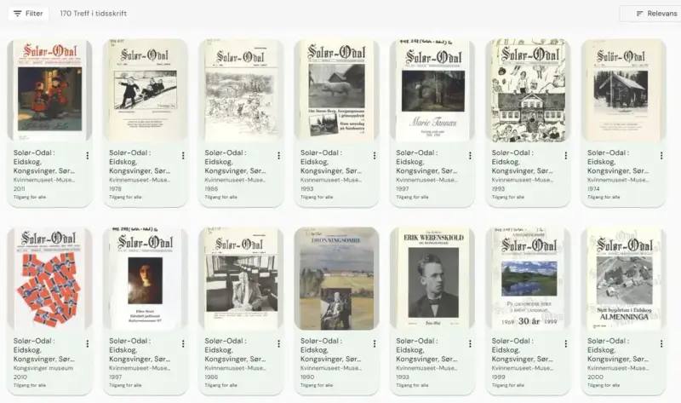
Task: Open the sledding children cover from 1978
Action: pyautogui.click(x=145, y=90)
